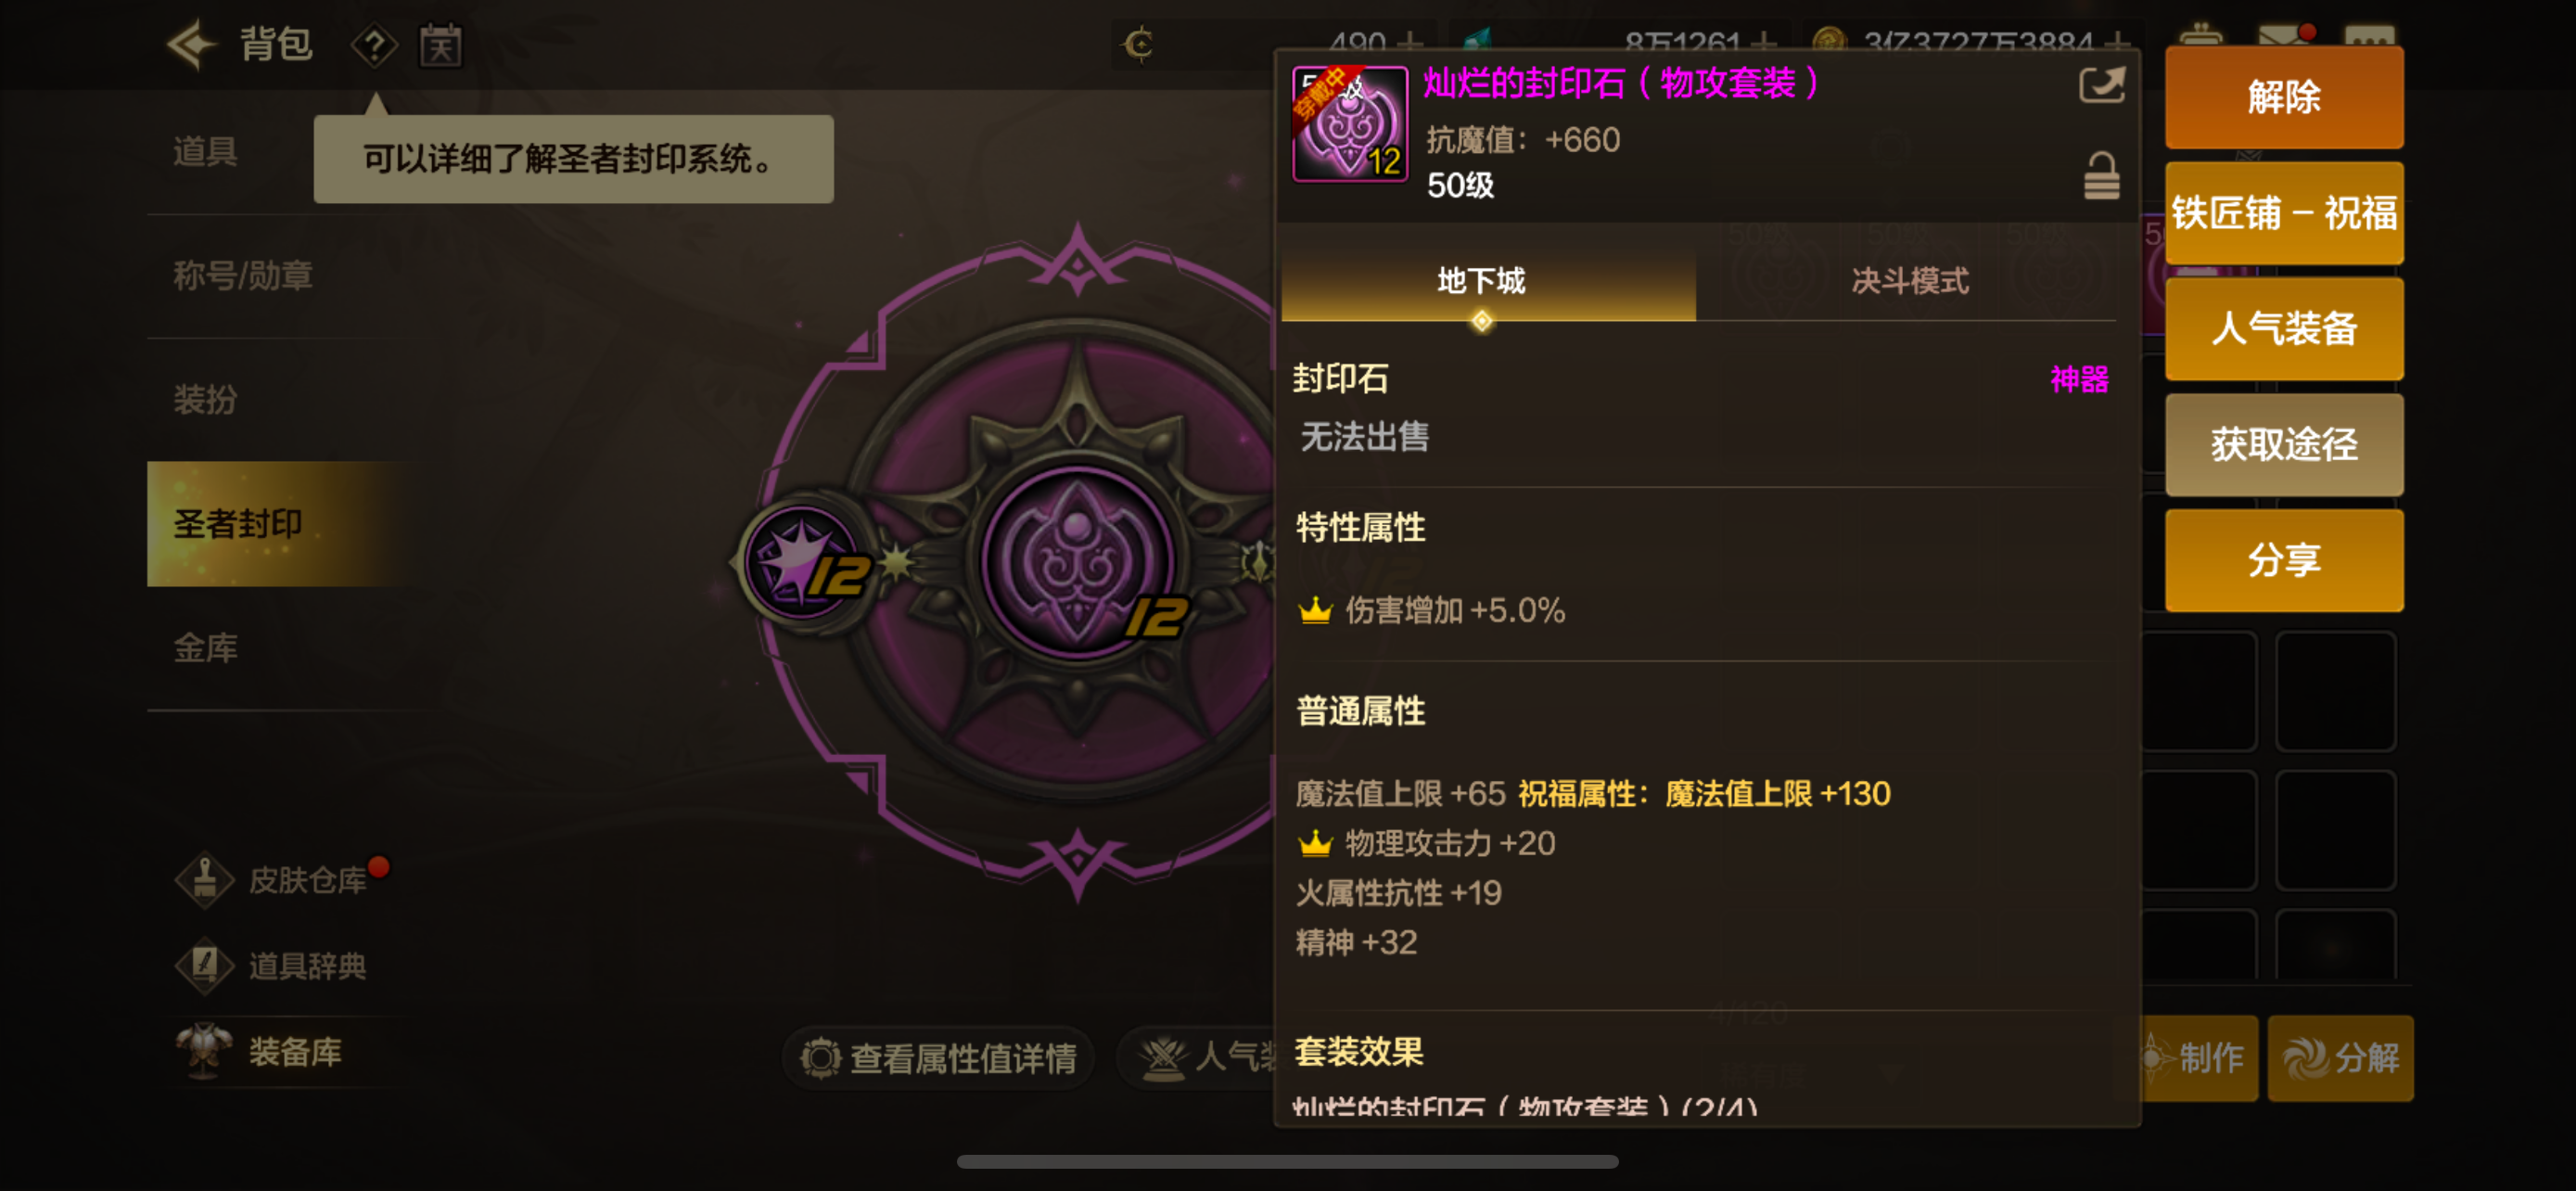
Task: Switch to the 决斗模式 tab
Action: (1909, 281)
